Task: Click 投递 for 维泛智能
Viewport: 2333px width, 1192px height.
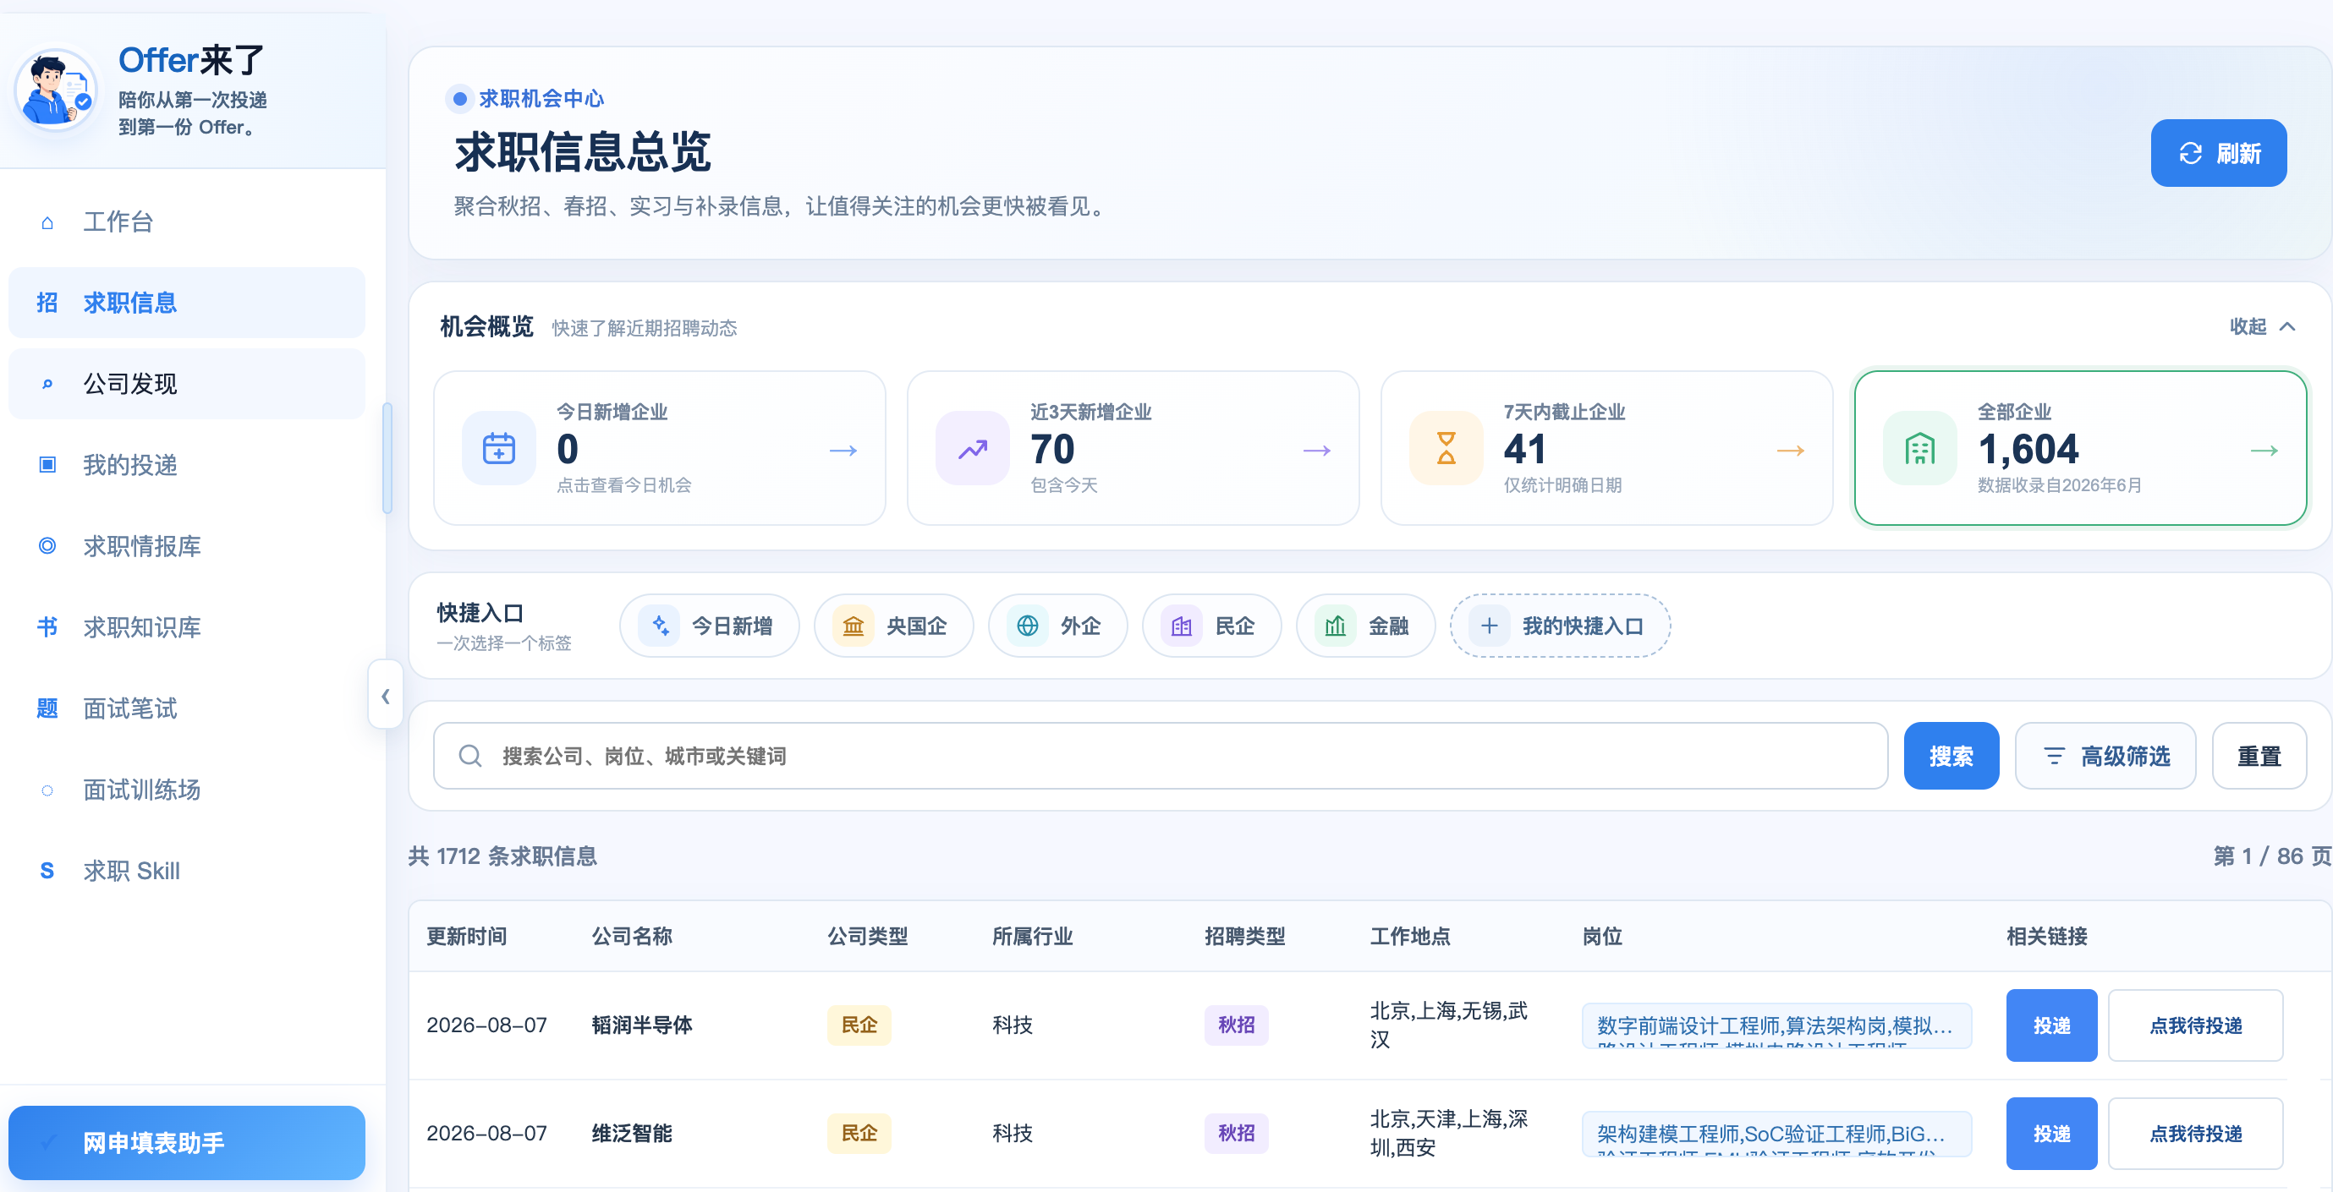Action: [2051, 1133]
